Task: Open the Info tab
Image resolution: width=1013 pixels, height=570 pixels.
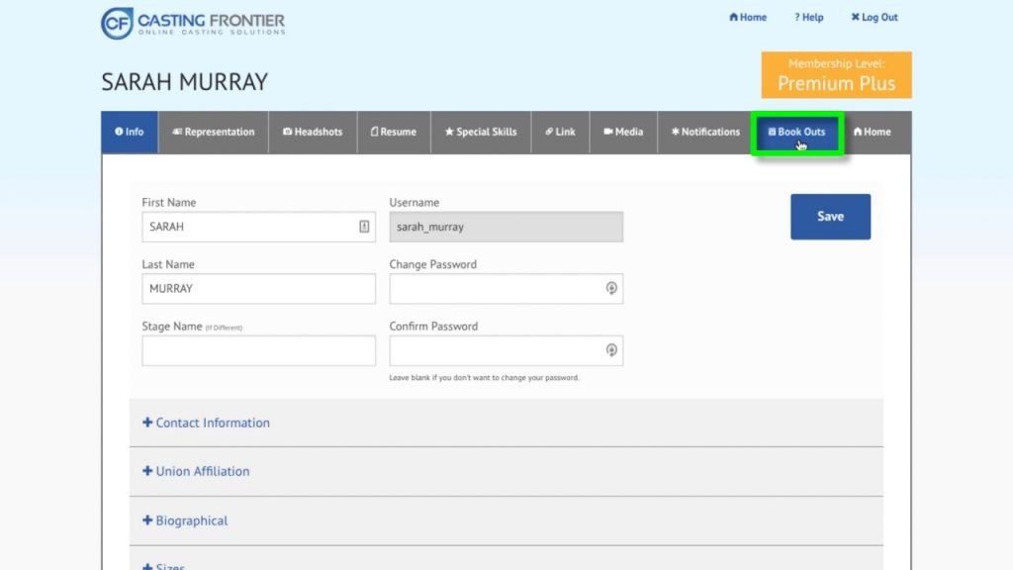Action: coord(130,132)
